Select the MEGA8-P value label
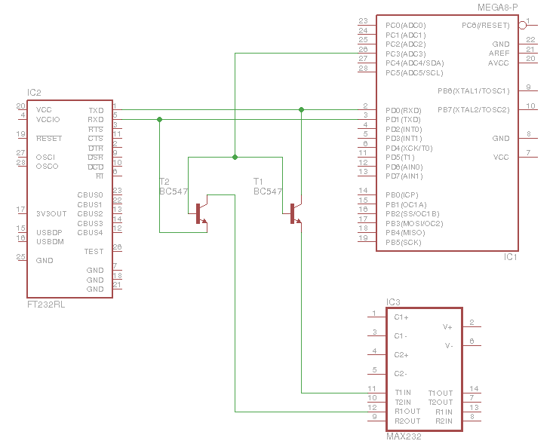Viewport: 556px width, 444px height. [x=497, y=8]
